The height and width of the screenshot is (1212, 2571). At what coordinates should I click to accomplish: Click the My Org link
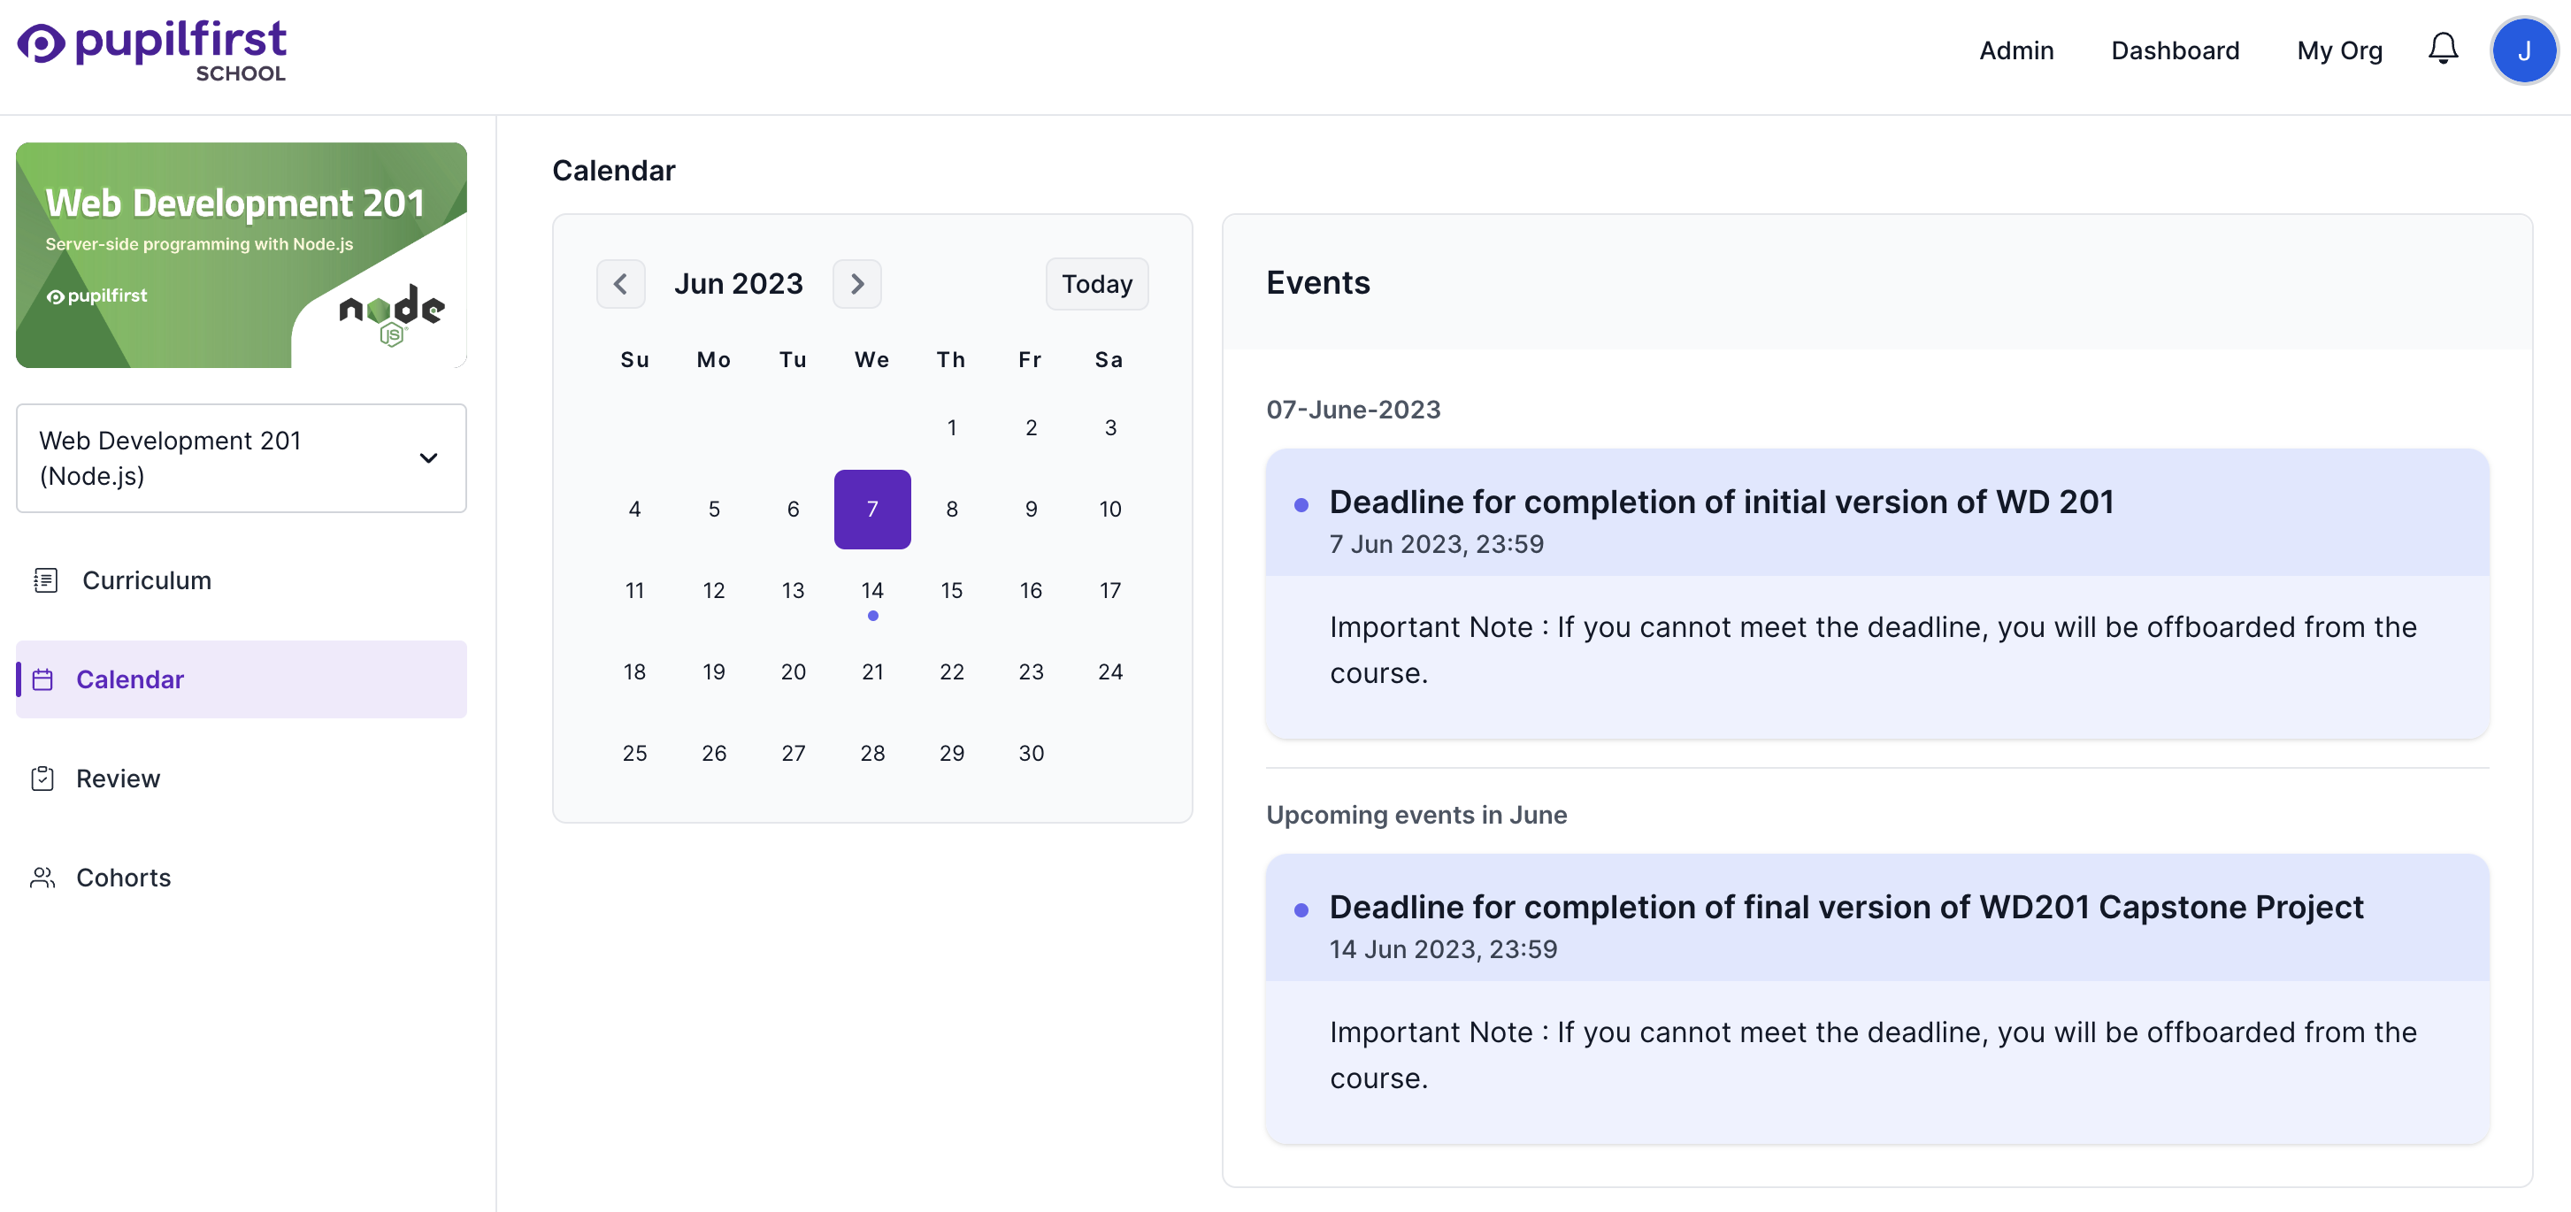(2338, 51)
